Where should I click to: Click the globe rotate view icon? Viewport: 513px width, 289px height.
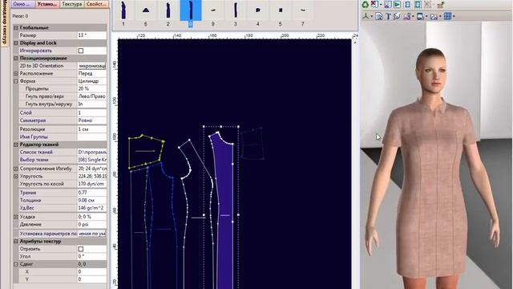coord(398,16)
